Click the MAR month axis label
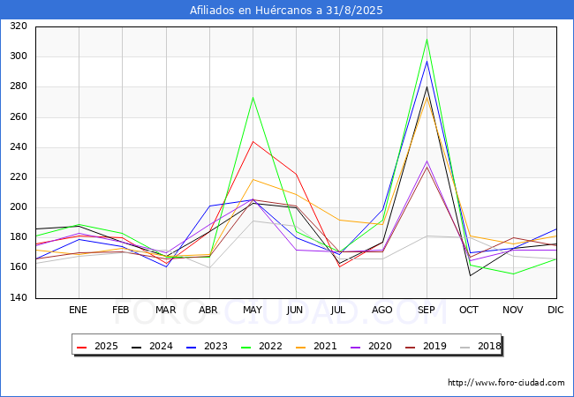The image size is (574, 397). (x=165, y=310)
